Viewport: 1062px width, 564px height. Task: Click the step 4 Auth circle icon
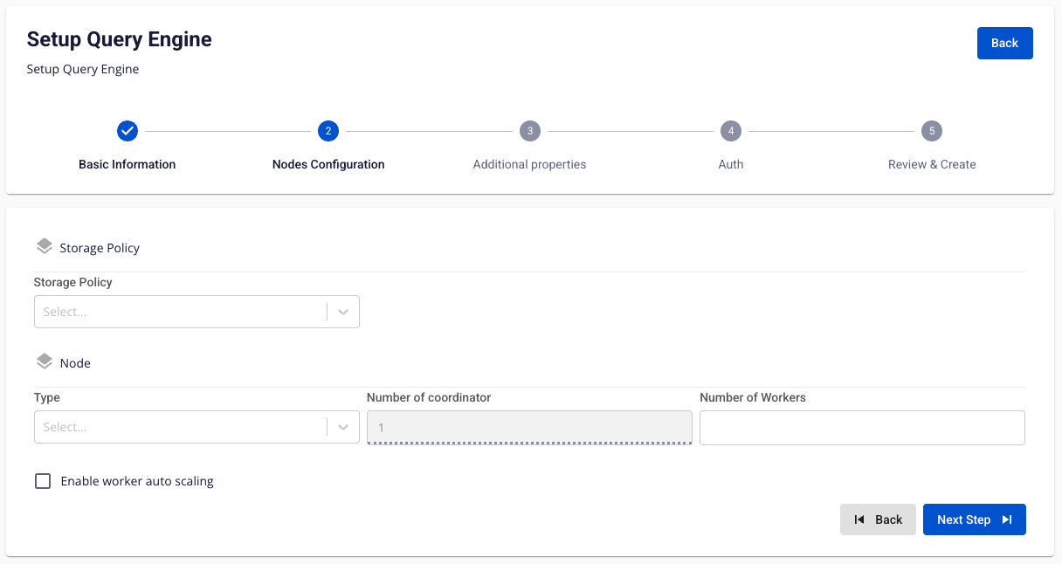[730, 131]
